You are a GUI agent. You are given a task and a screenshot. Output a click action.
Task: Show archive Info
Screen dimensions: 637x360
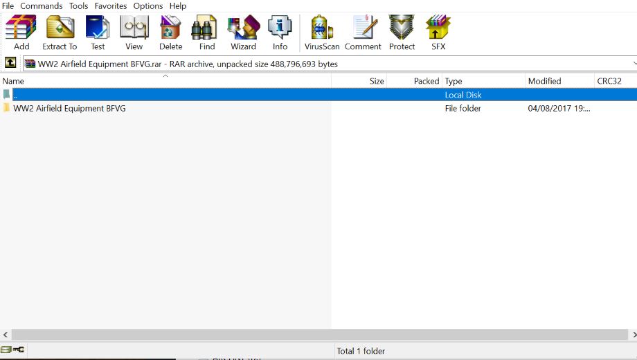(280, 33)
